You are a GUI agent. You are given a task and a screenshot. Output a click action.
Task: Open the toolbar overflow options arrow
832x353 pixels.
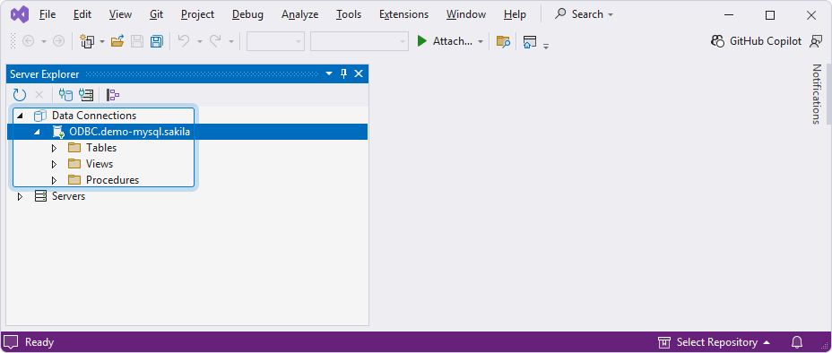click(546, 47)
